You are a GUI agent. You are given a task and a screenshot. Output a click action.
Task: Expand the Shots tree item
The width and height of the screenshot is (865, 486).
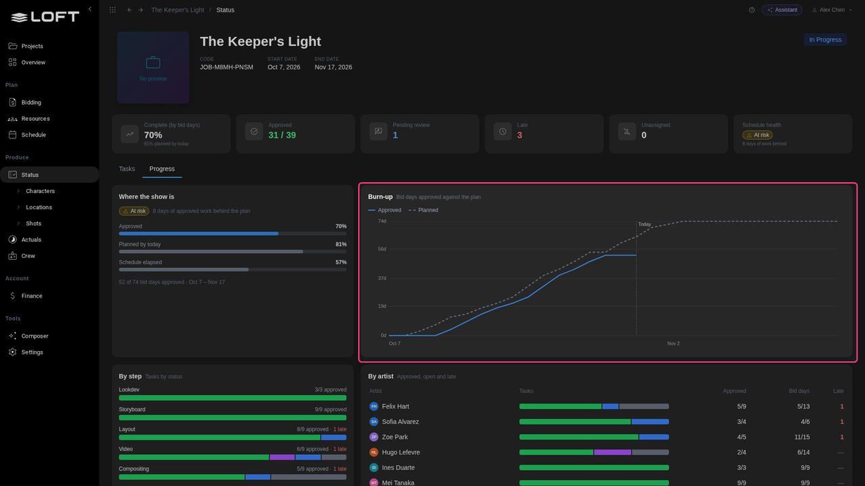click(18, 223)
